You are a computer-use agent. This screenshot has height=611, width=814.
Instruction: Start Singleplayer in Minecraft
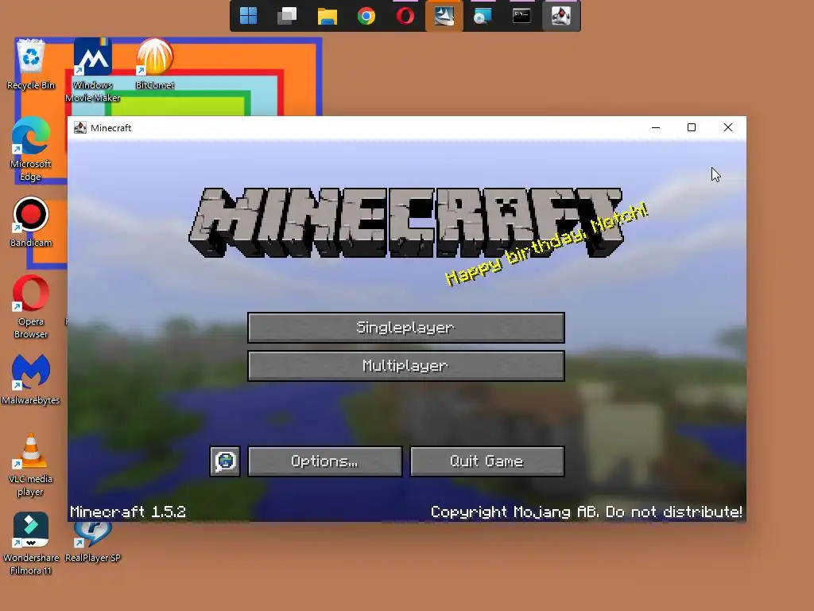[x=406, y=327]
